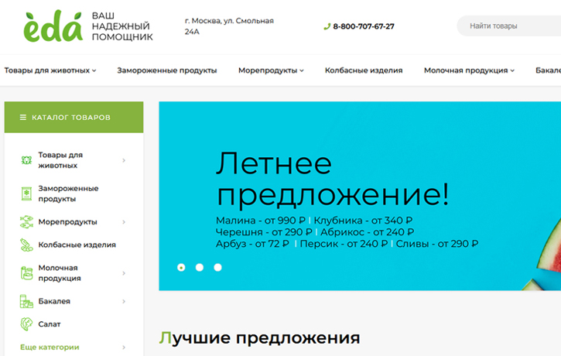The image size is (561, 356).
Task: Switch to the third banner slide dot
Action: point(217,267)
